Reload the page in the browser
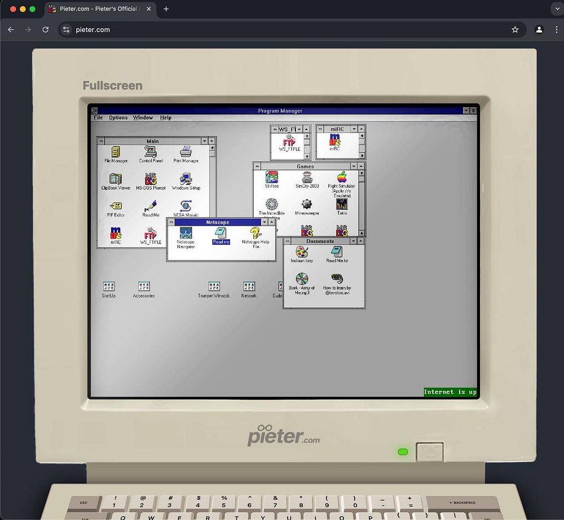The height and width of the screenshot is (520, 564). (x=45, y=29)
